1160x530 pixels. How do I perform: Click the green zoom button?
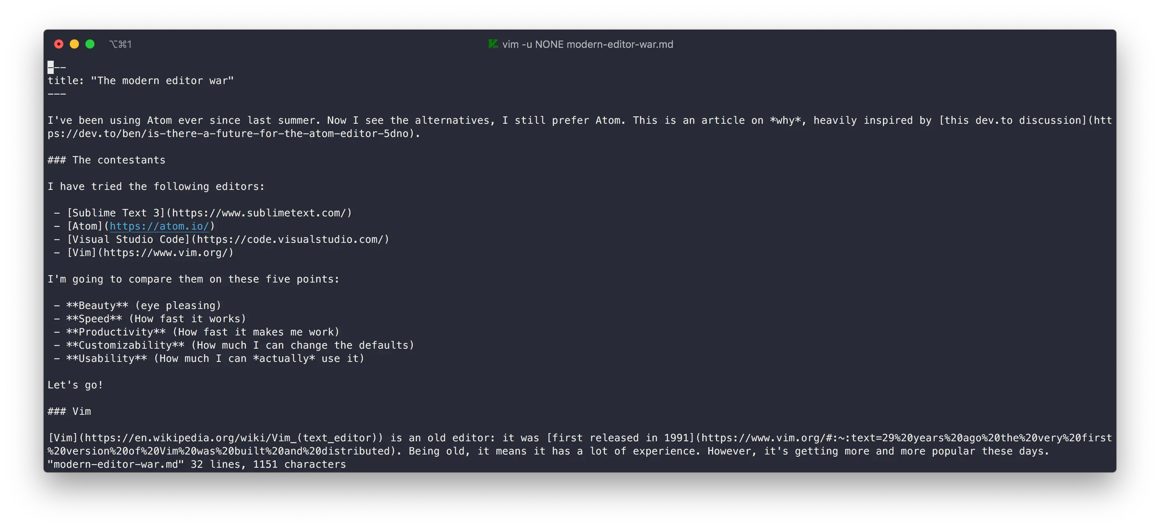pos(90,44)
